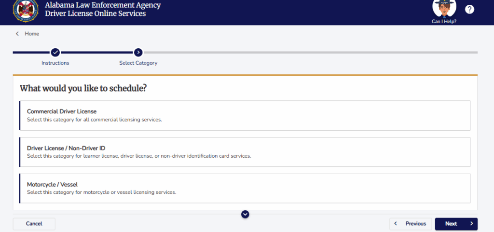Click the Select Category step arrow circle
The height and width of the screenshot is (232, 494).
pos(138,52)
